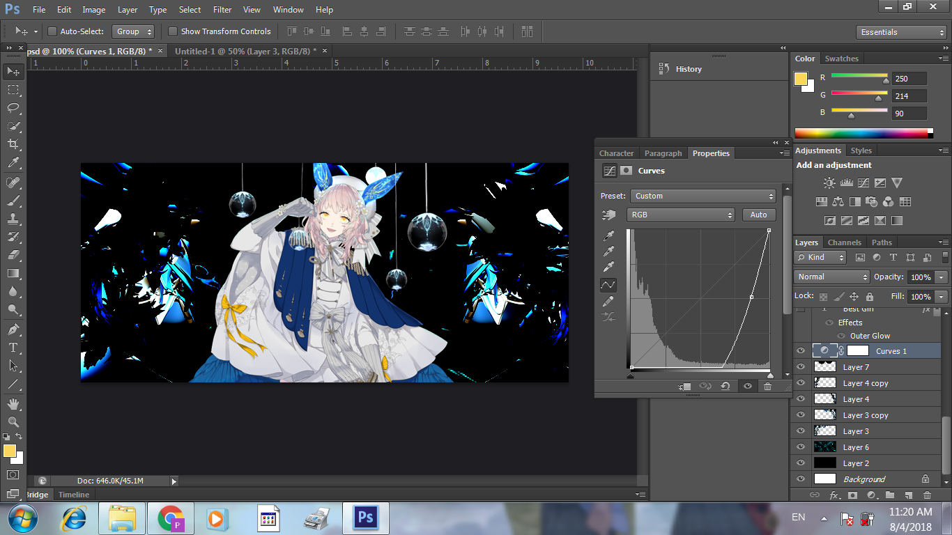Open the Fill slider dropdown arrow
This screenshot has height=535, width=952.
coord(942,297)
